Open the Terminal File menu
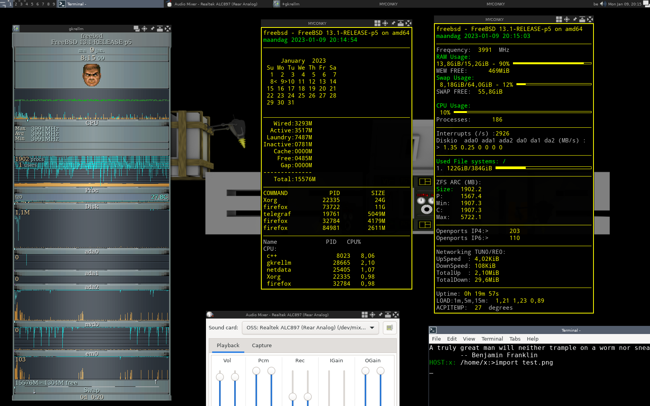 click(436, 339)
